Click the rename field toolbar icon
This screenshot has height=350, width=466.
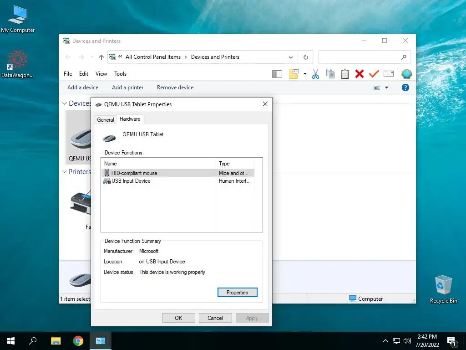pos(389,73)
